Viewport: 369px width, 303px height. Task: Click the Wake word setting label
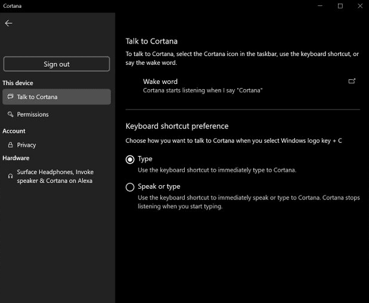click(x=160, y=82)
